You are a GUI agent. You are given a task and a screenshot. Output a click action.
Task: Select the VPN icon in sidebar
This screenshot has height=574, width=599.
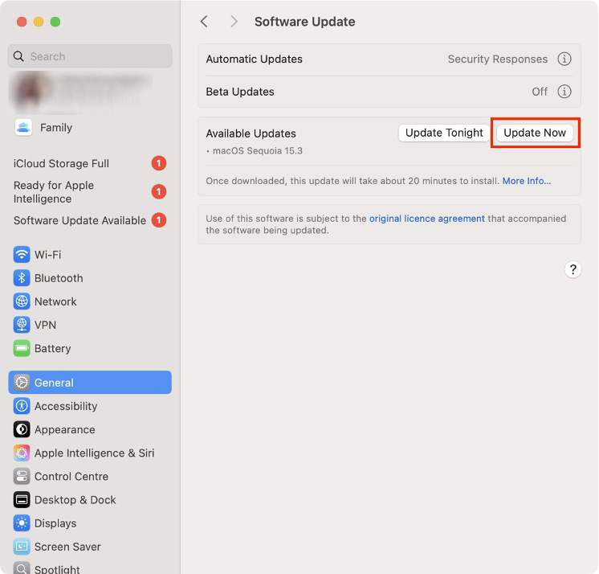point(22,325)
